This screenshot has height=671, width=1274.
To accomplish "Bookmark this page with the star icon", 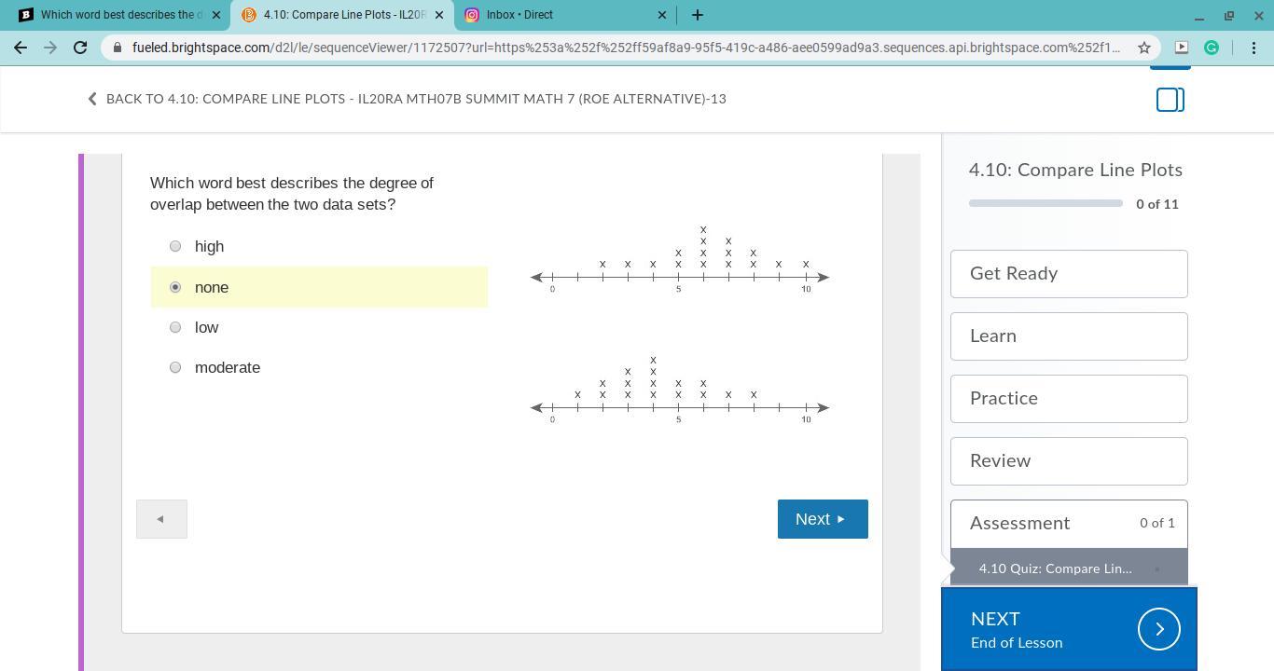I will [x=1142, y=48].
